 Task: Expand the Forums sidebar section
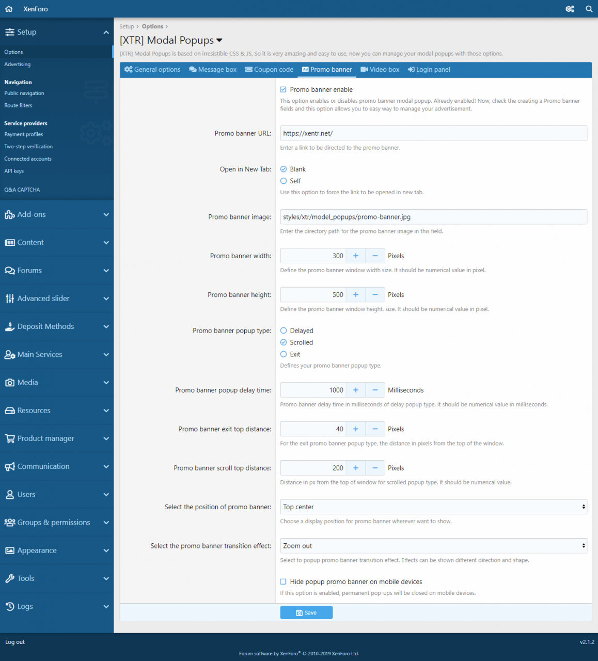coord(57,271)
